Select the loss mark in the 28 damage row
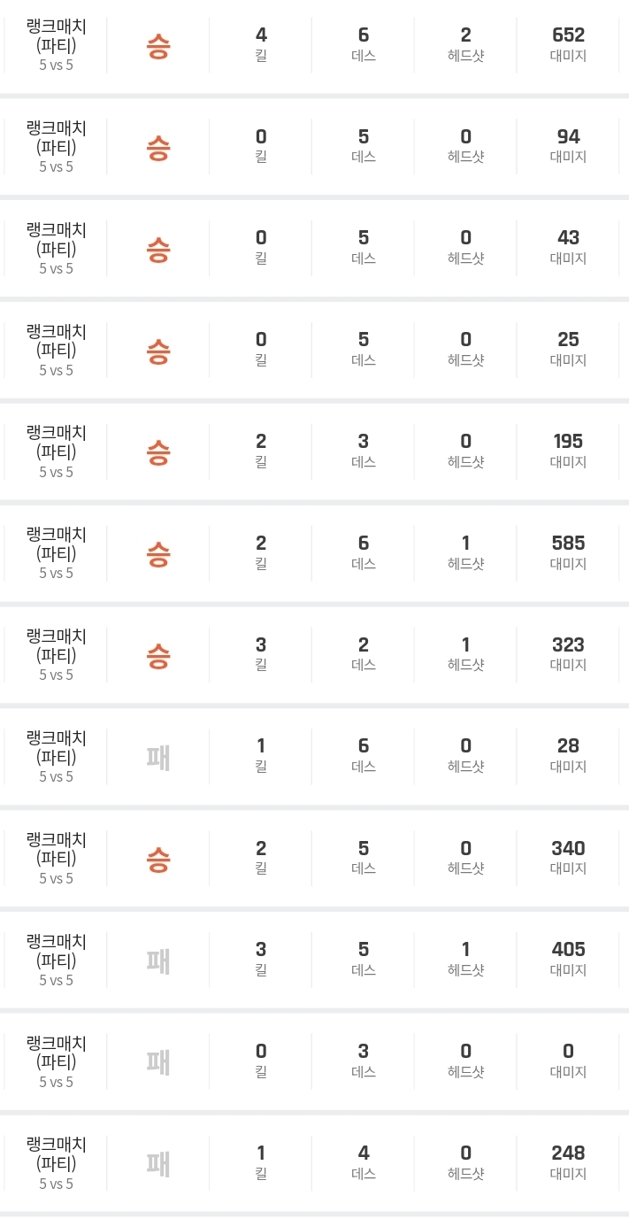629x1219 pixels. [x=157, y=757]
